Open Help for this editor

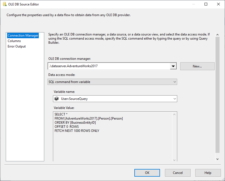pyautogui.click(x=208, y=173)
